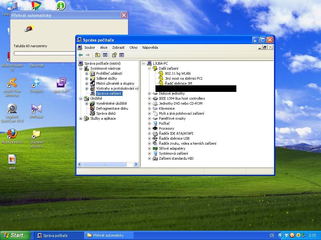Click the AutoPlay progress bar
Viewport: 321px width, 240px height.
45,53
